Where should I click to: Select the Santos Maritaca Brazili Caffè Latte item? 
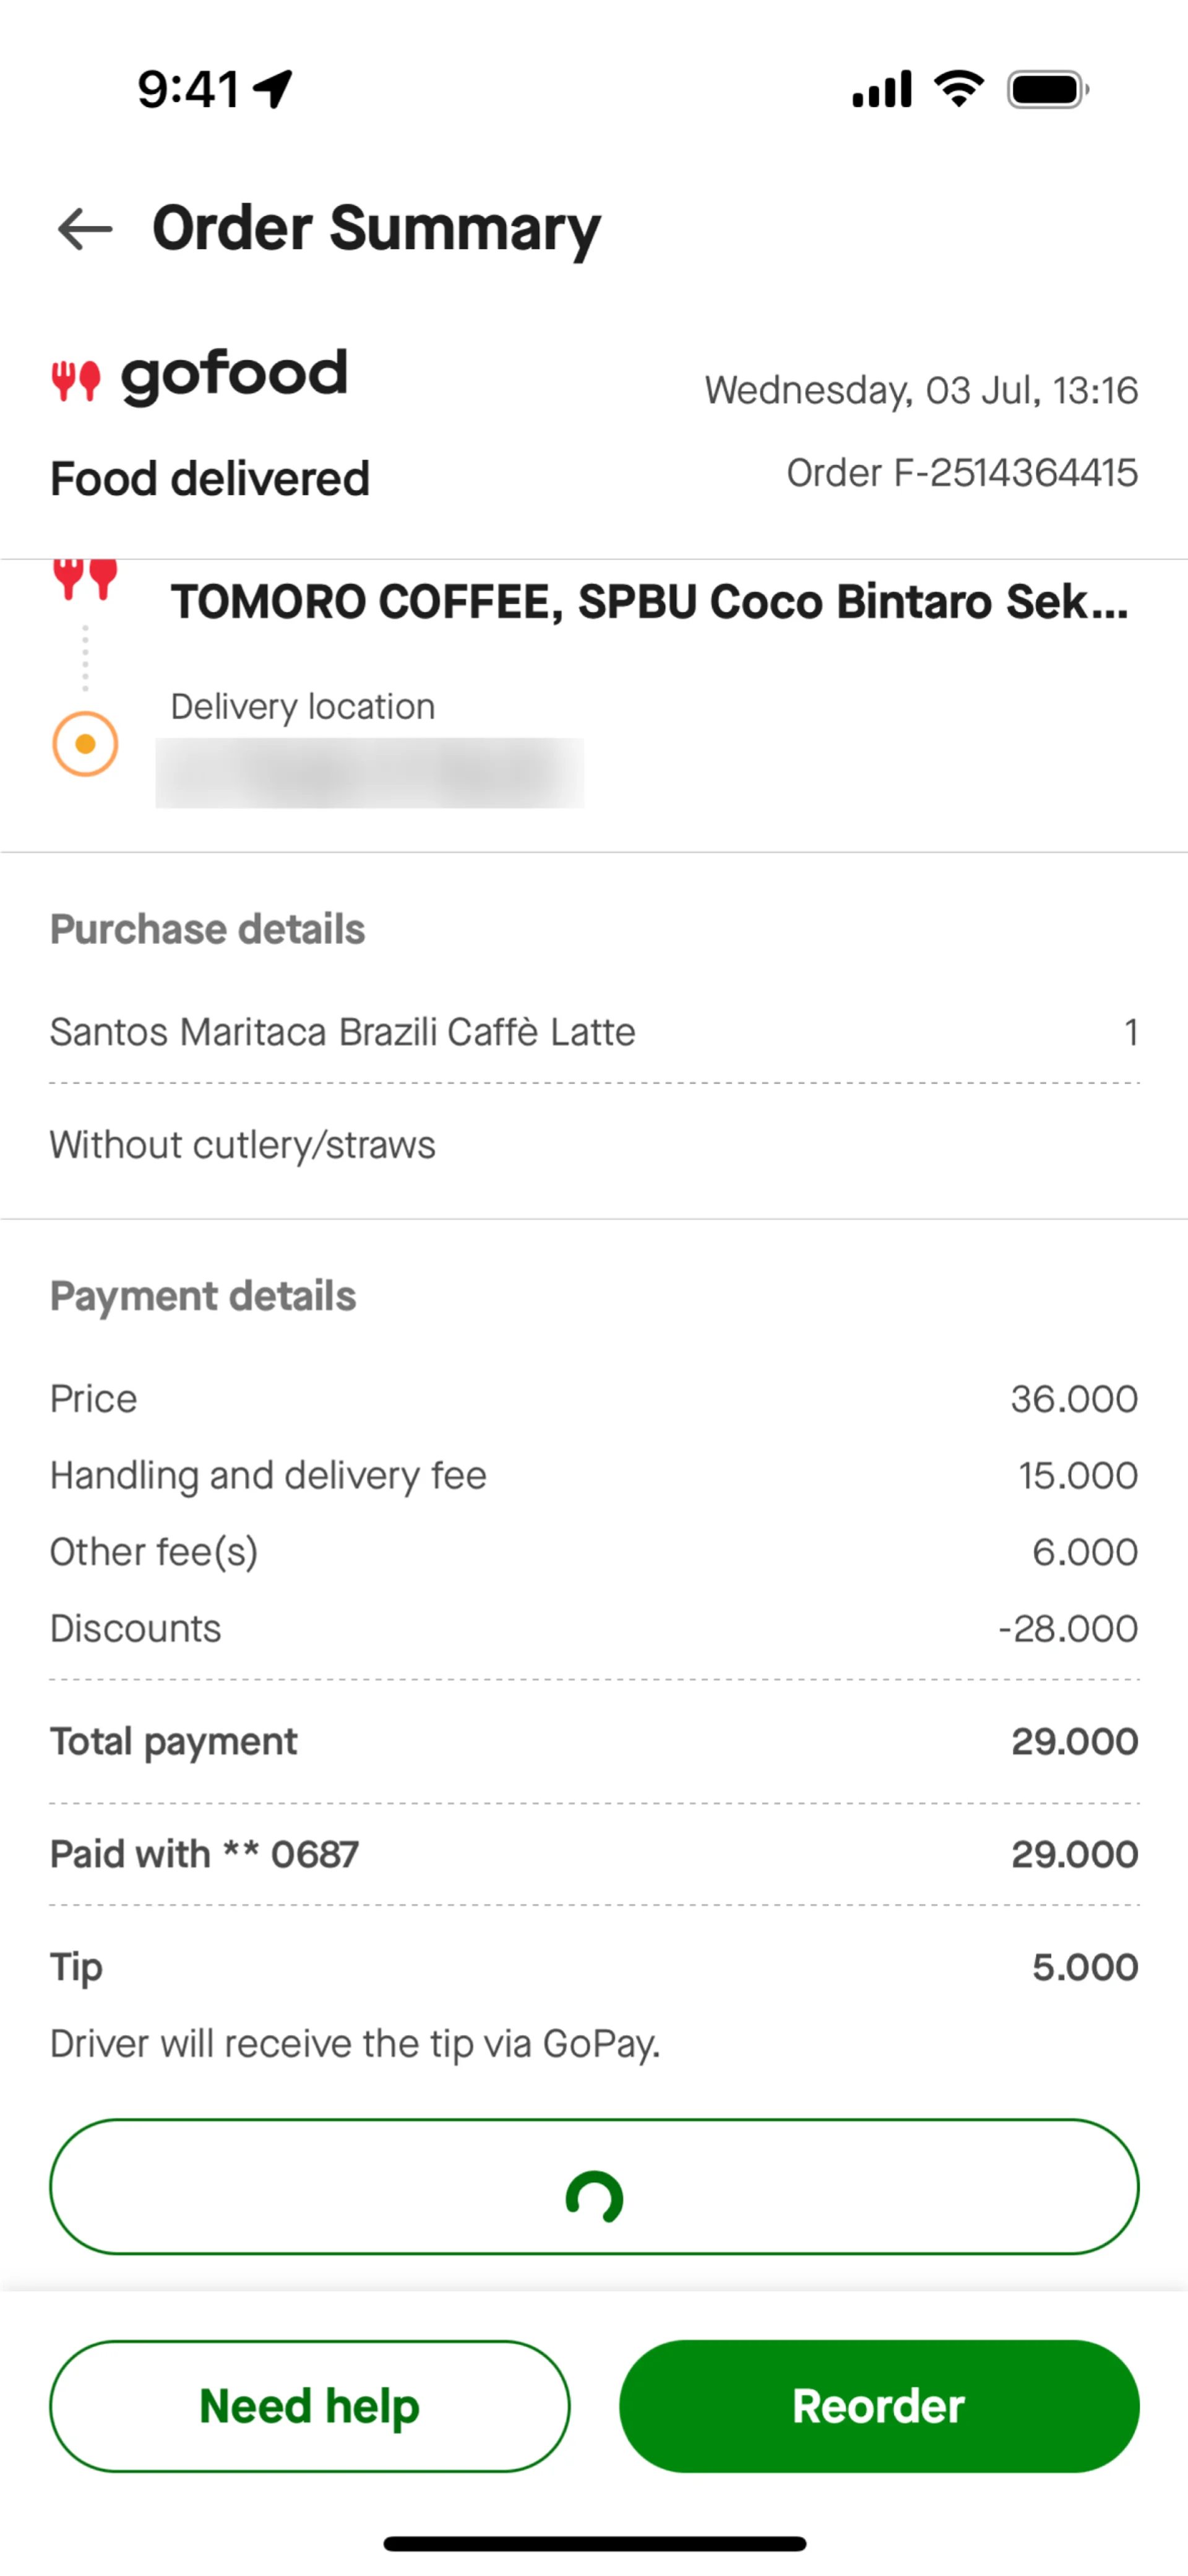click(x=343, y=1032)
